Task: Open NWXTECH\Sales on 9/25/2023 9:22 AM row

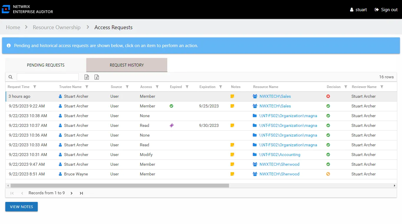Action: (275, 106)
